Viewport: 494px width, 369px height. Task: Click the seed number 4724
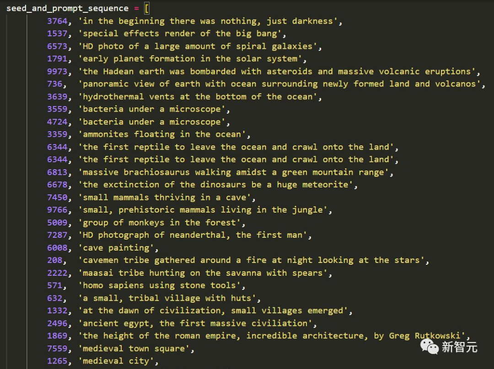(57, 122)
